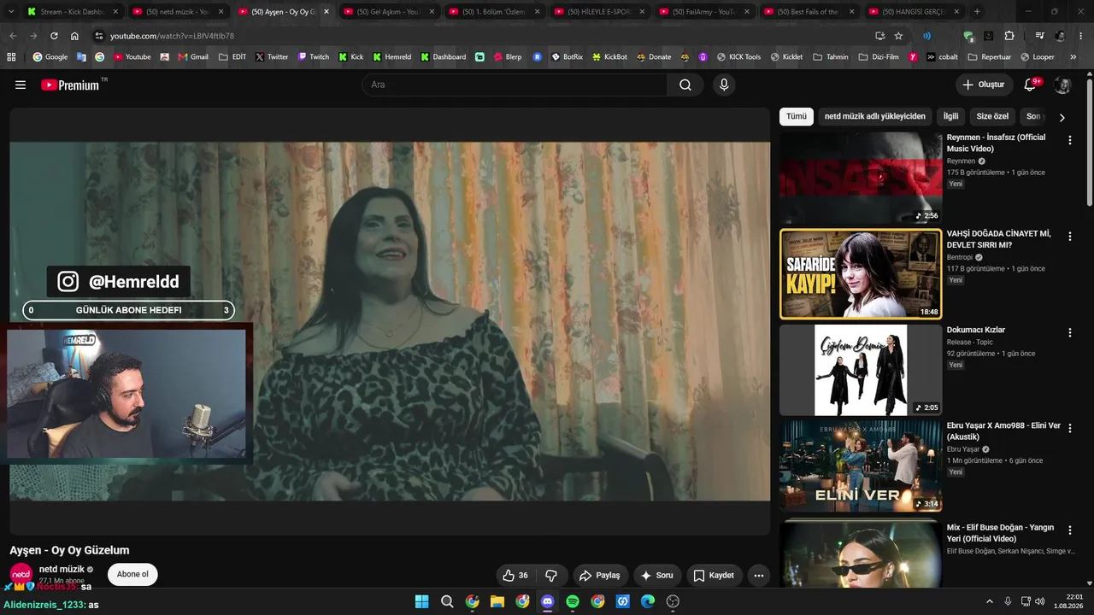Open the Windows Start menu

tap(422, 601)
